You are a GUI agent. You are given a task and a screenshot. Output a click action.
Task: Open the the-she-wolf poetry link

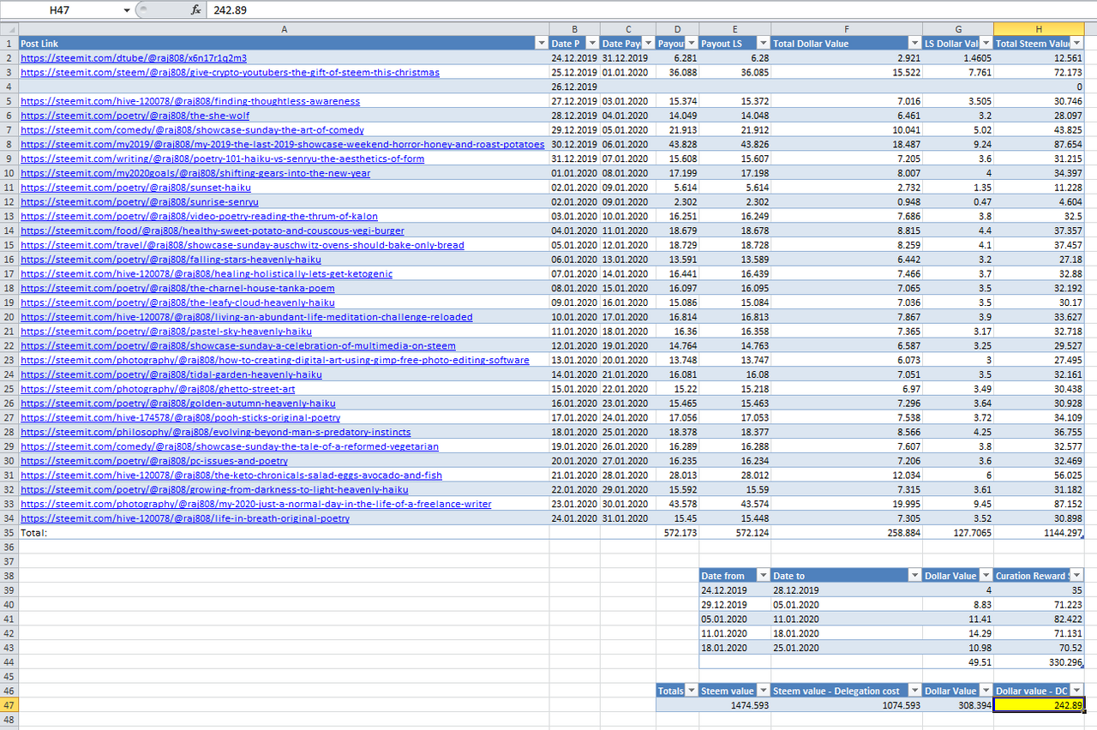pyautogui.click(x=135, y=116)
